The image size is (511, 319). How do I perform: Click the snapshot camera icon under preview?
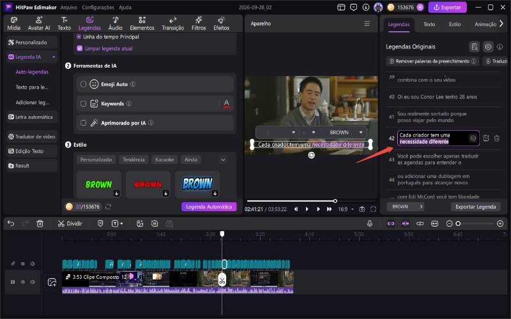pos(362,209)
